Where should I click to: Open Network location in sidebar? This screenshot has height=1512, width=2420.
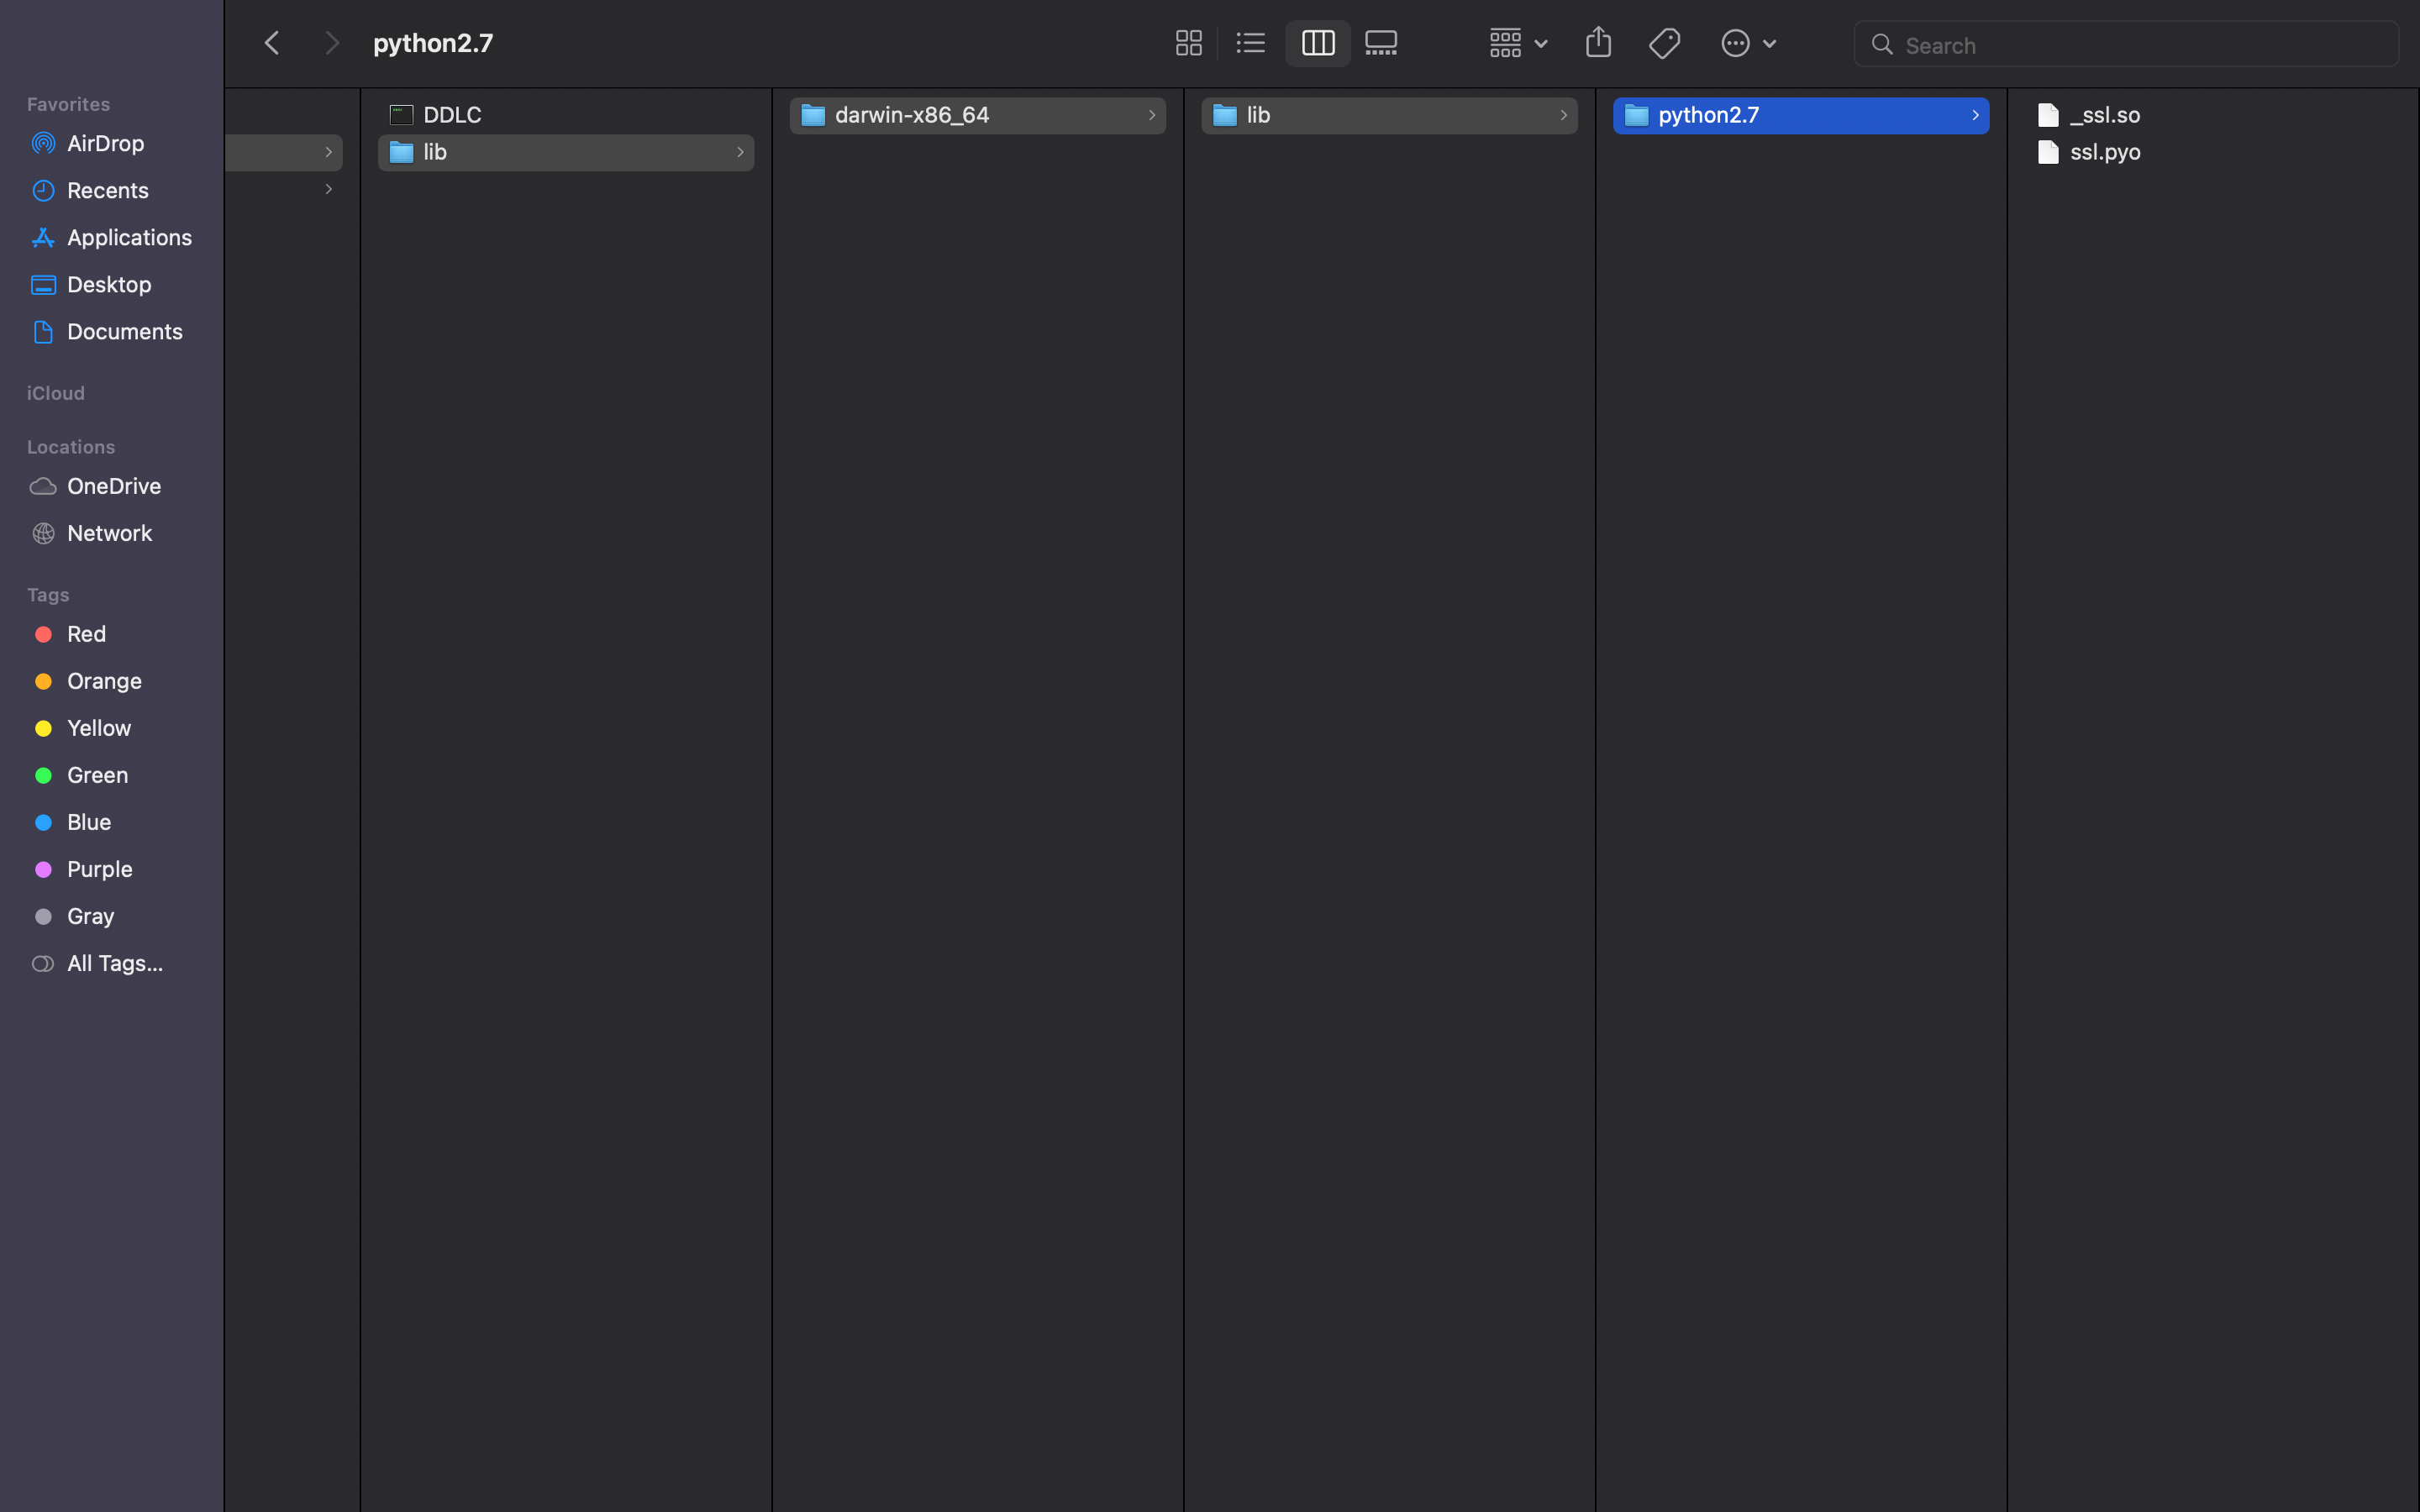pos(111,533)
